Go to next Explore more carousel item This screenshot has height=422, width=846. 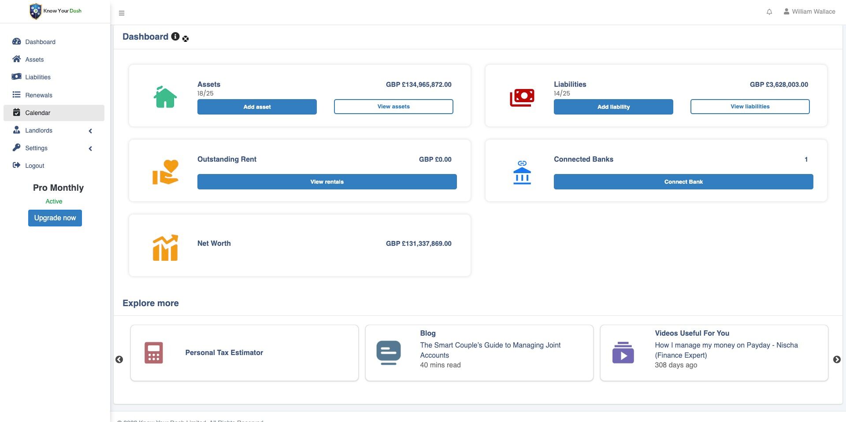(837, 359)
